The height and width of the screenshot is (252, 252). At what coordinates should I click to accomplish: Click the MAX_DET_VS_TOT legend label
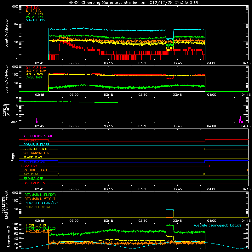coord(39,232)
